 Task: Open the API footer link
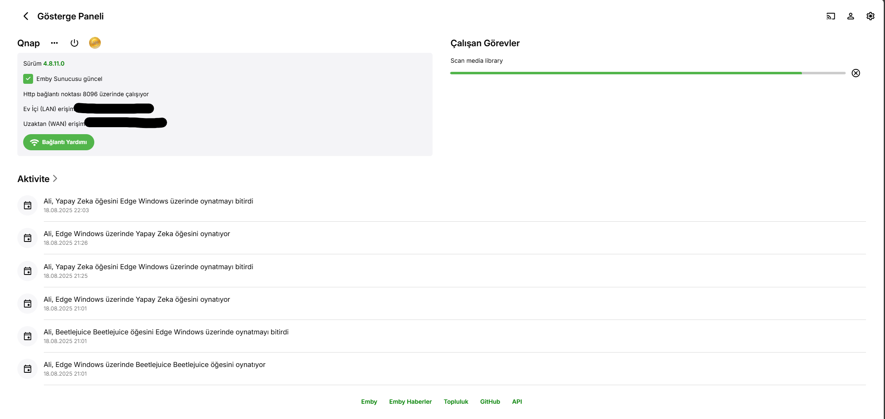(517, 402)
